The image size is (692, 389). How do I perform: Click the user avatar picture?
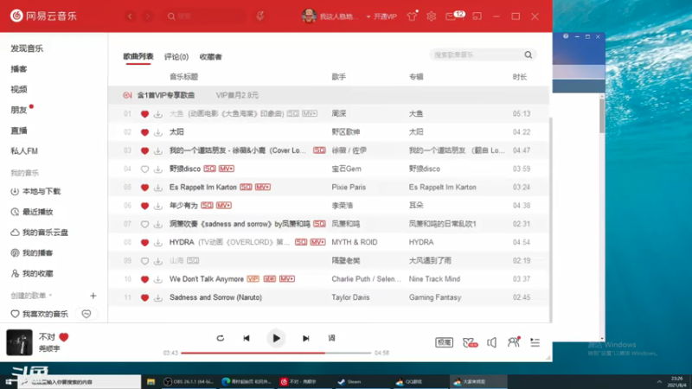point(309,16)
